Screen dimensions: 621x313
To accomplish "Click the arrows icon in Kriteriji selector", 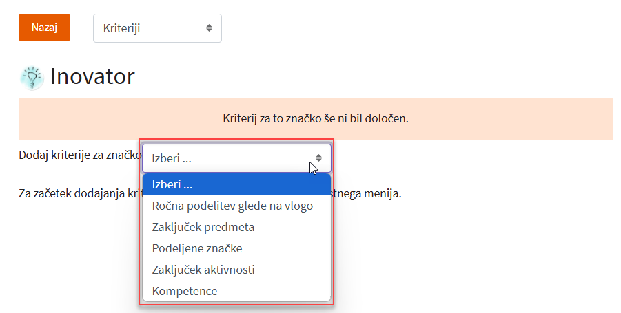I will 209,28.
